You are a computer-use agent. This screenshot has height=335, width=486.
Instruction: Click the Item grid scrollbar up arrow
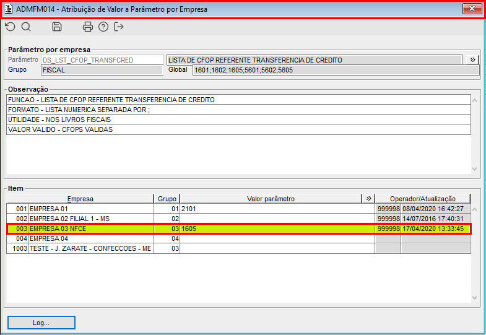[474, 209]
